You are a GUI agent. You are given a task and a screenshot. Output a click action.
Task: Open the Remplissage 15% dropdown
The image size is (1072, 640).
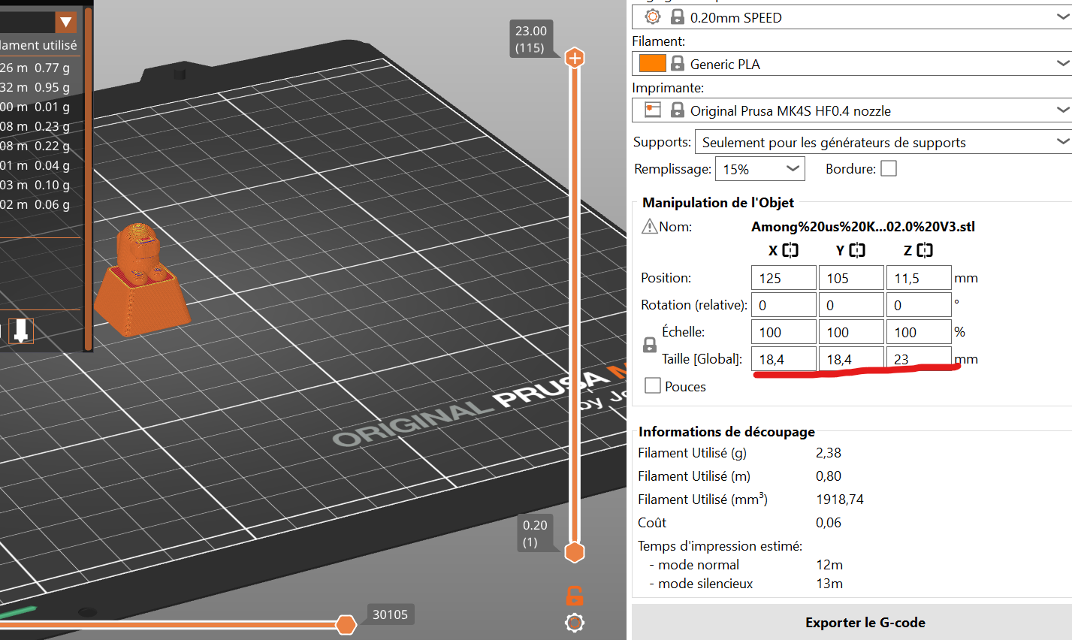(x=759, y=169)
